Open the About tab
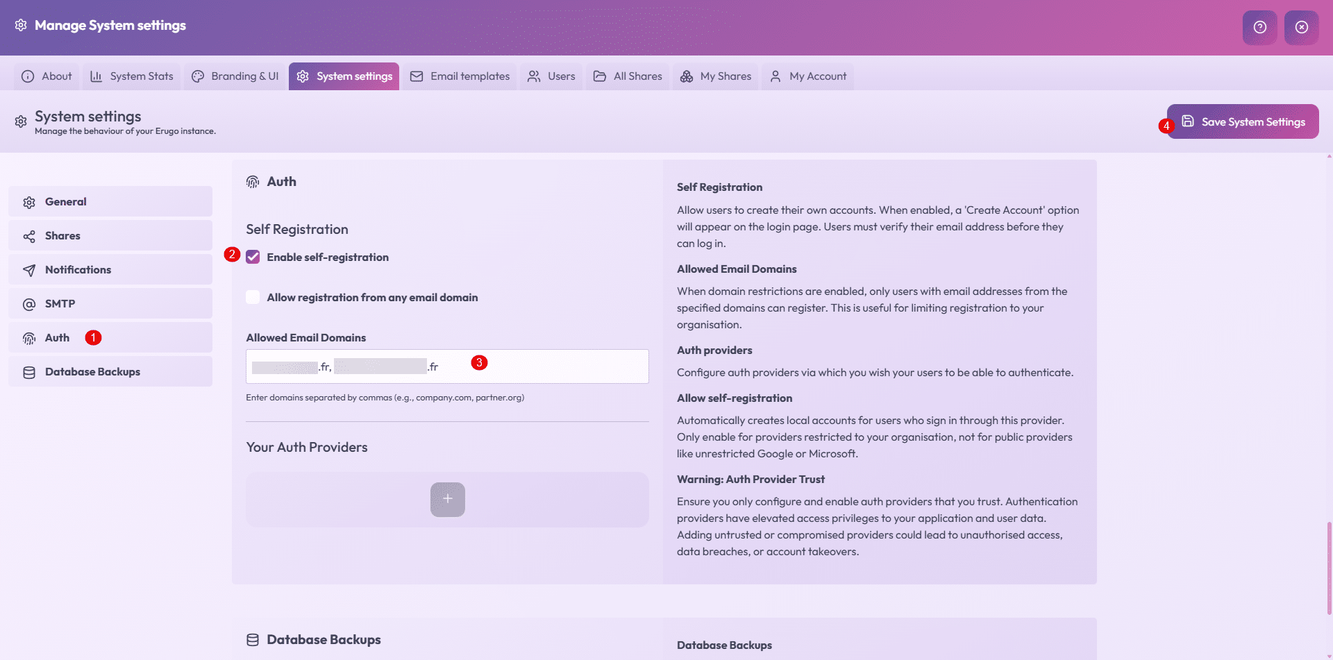The height and width of the screenshot is (660, 1333). [x=47, y=76]
